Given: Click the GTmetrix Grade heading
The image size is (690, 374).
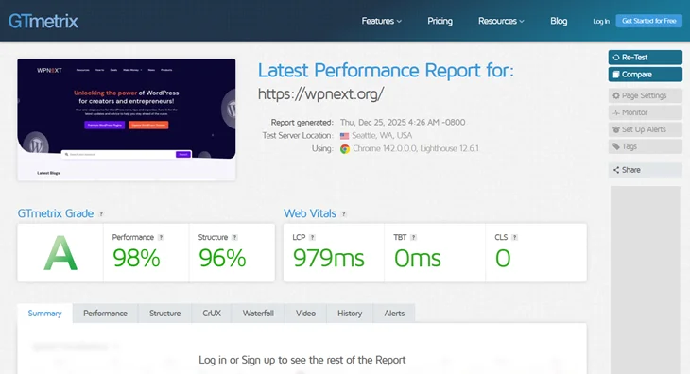Looking at the screenshot, I should point(56,213).
